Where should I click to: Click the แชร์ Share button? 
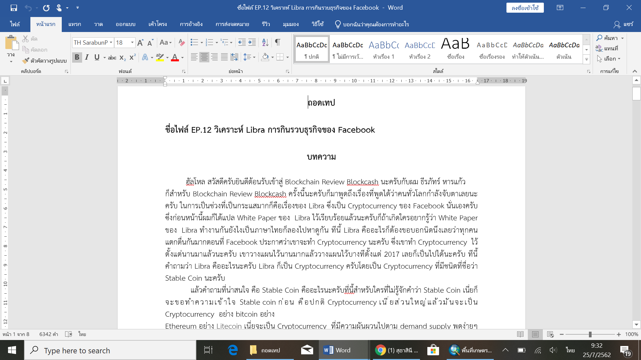pyautogui.click(x=623, y=24)
